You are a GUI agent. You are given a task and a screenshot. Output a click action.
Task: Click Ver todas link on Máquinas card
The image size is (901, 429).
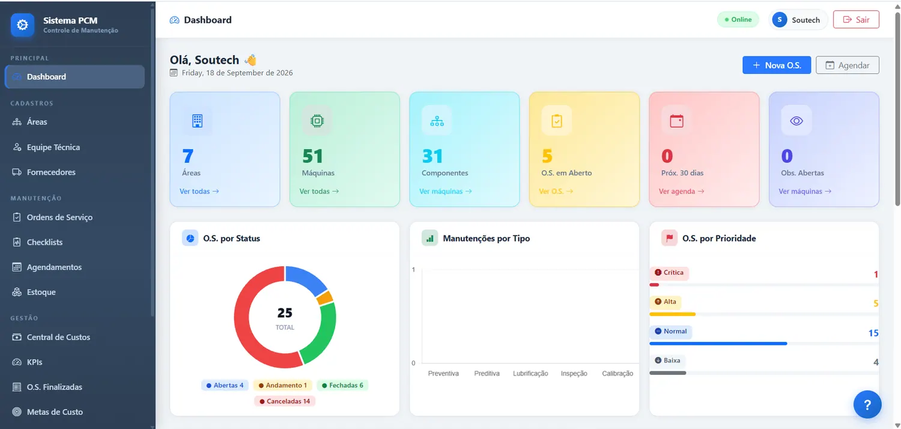[319, 191]
